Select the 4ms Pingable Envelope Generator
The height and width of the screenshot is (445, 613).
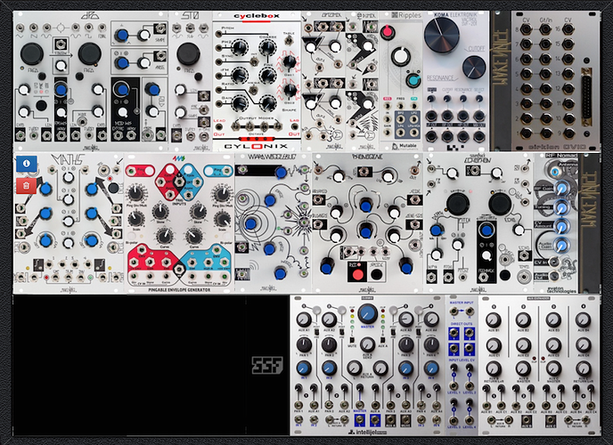click(x=179, y=222)
